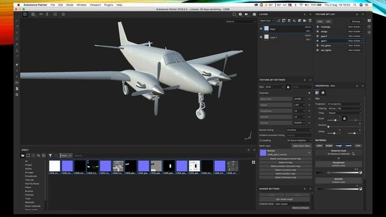The height and width of the screenshot is (217, 386).
Task: Open the Mode menu
Action: [x=70, y=5]
